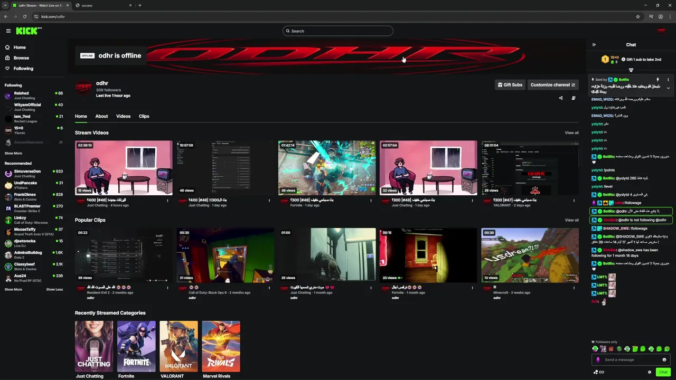676x380 pixels.
Task: Open Browse in the left sidebar
Action: 17,58
